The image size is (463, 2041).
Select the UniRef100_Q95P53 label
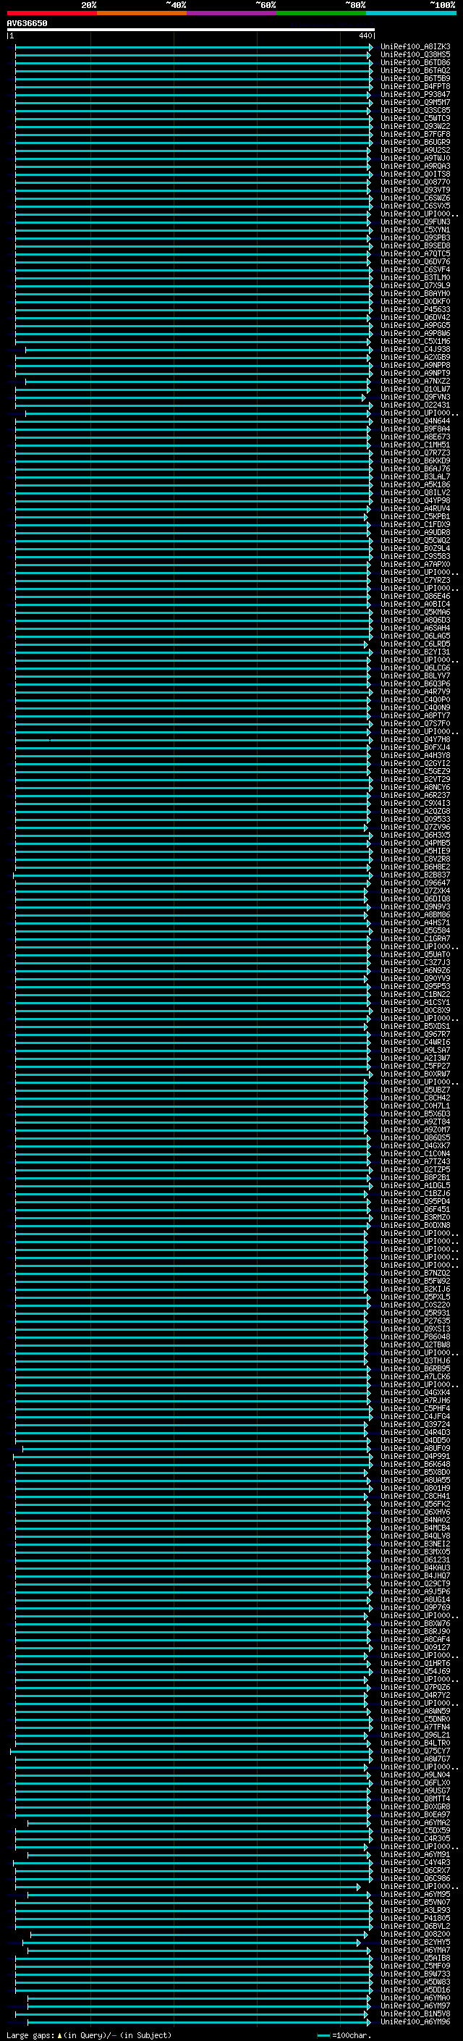tap(415, 986)
